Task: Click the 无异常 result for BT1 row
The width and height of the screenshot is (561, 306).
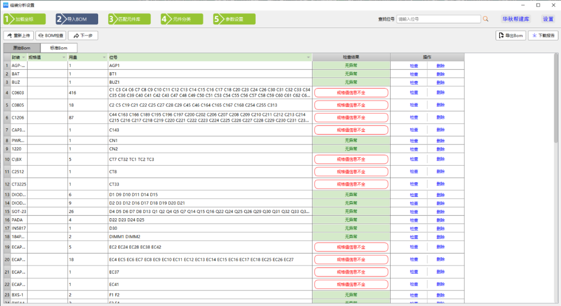Action: (x=351, y=74)
